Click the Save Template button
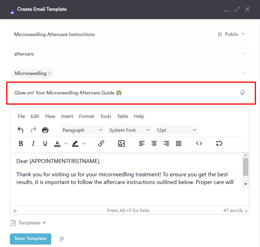The width and height of the screenshot is (260, 247). pyautogui.click(x=31, y=239)
